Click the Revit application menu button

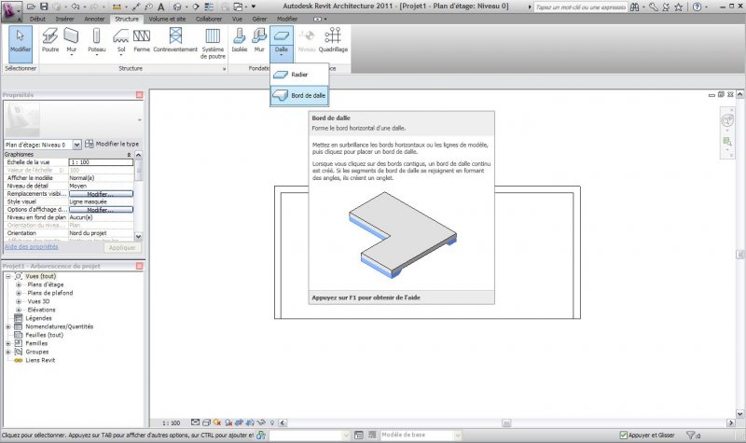10,10
